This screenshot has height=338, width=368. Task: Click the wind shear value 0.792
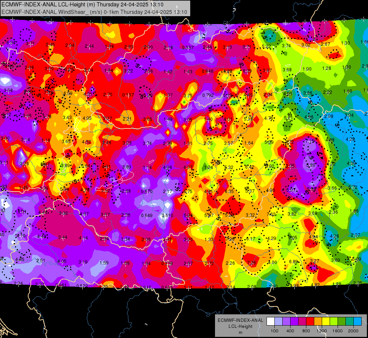208,95
